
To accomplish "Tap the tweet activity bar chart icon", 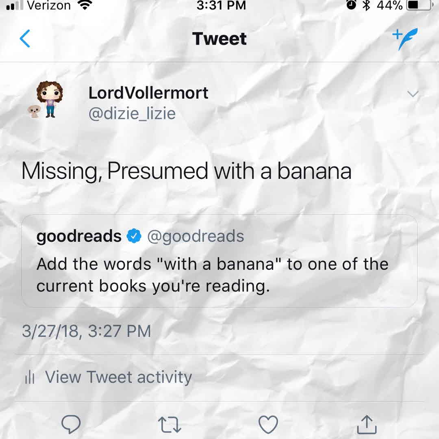I will click(30, 378).
